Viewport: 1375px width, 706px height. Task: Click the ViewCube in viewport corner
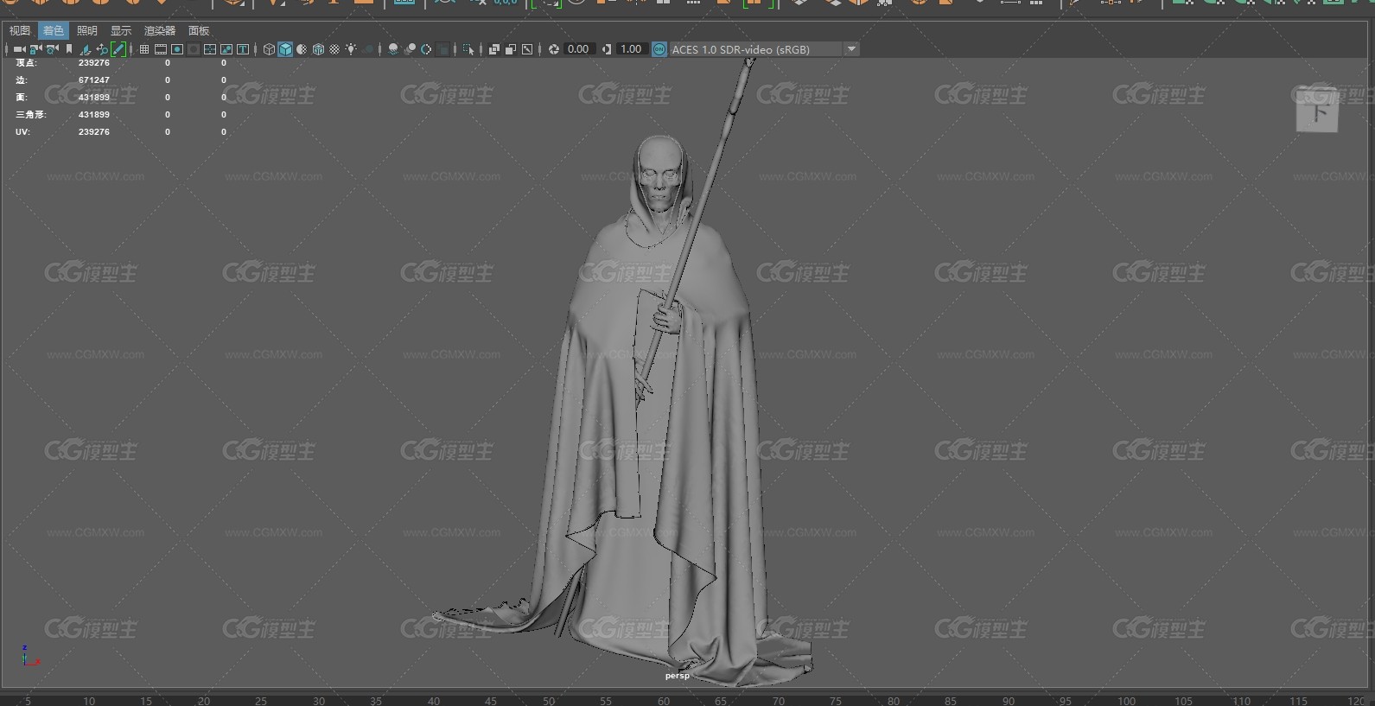[1317, 110]
